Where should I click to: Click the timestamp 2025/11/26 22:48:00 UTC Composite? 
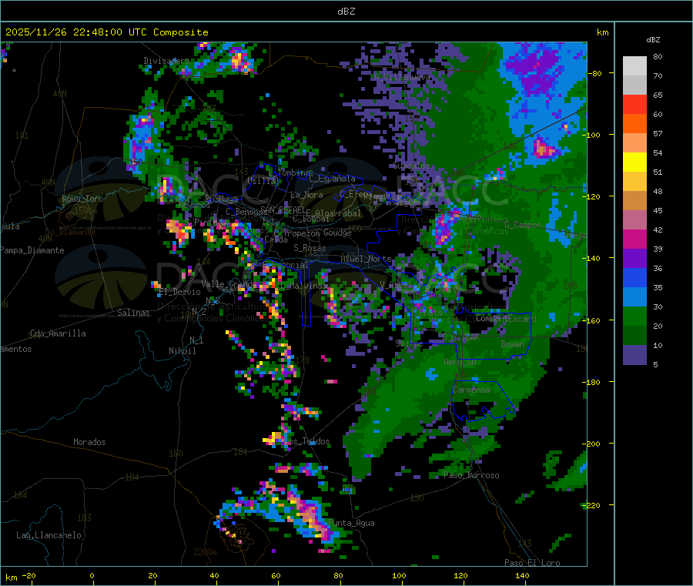click(x=106, y=32)
